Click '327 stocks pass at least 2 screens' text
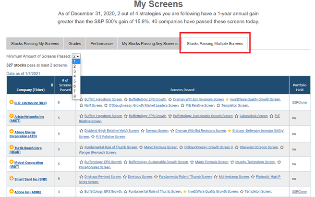The height and width of the screenshot is (197, 315). coord(37,65)
